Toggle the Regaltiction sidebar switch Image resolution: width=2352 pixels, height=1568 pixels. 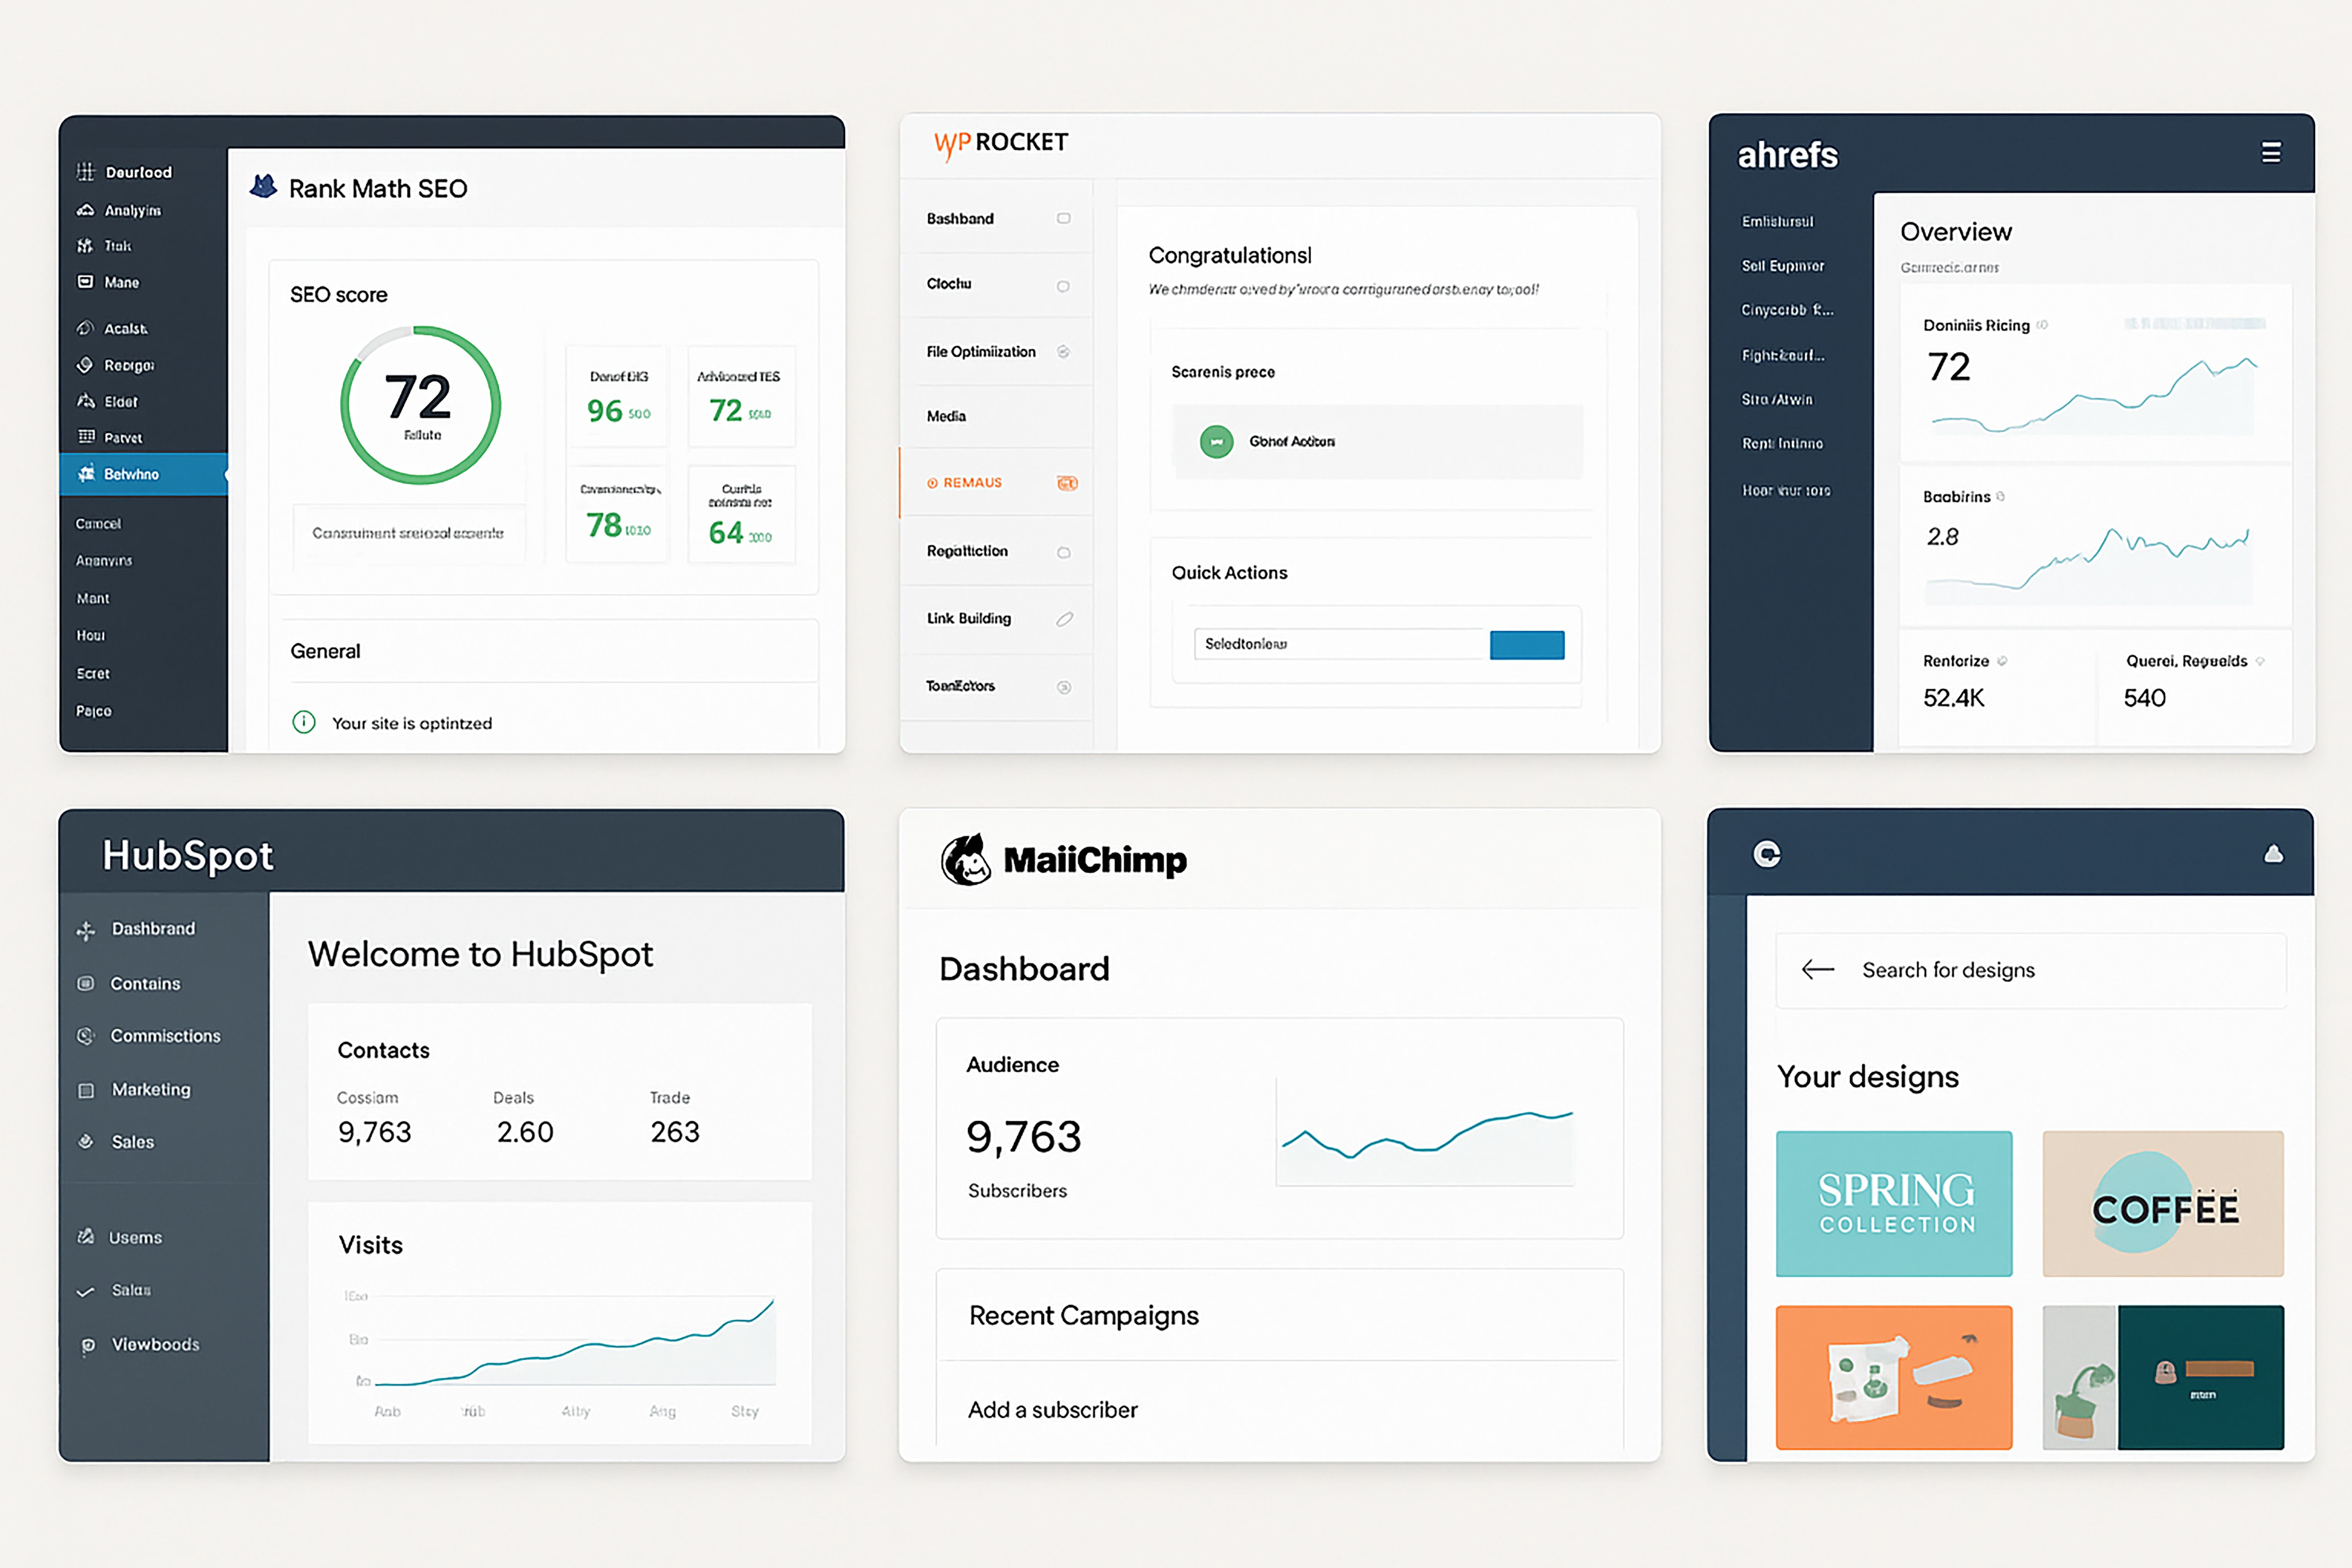[1063, 552]
